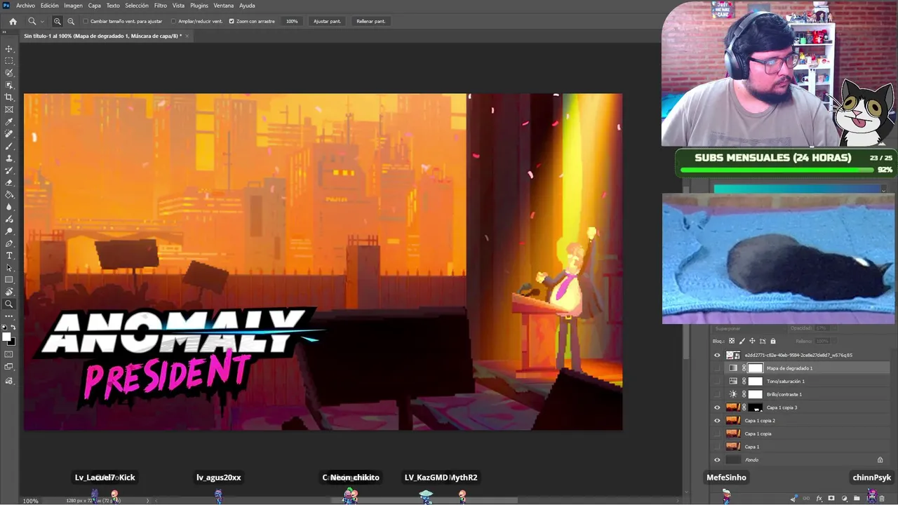Viewport: 898px width, 505px height.
Task: Open the Archivo menu
Action: 25,6
